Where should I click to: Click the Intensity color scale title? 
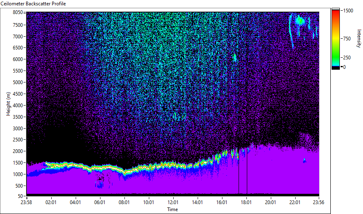coord(359,38)
